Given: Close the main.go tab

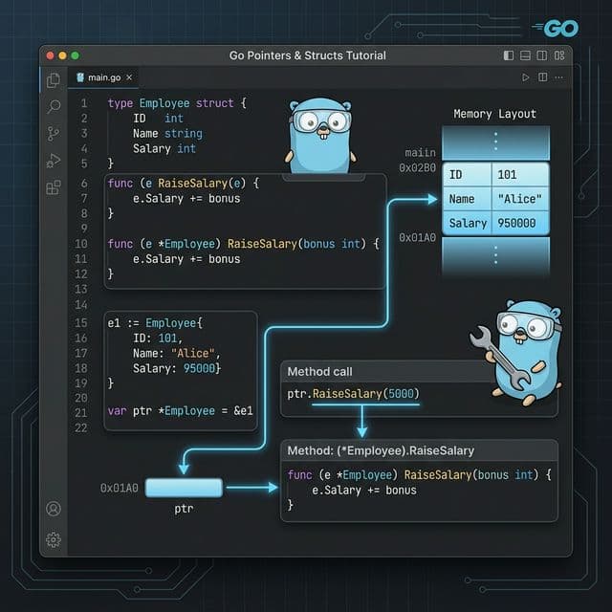Looking at the screenshot, I should (x=129, y=77).
